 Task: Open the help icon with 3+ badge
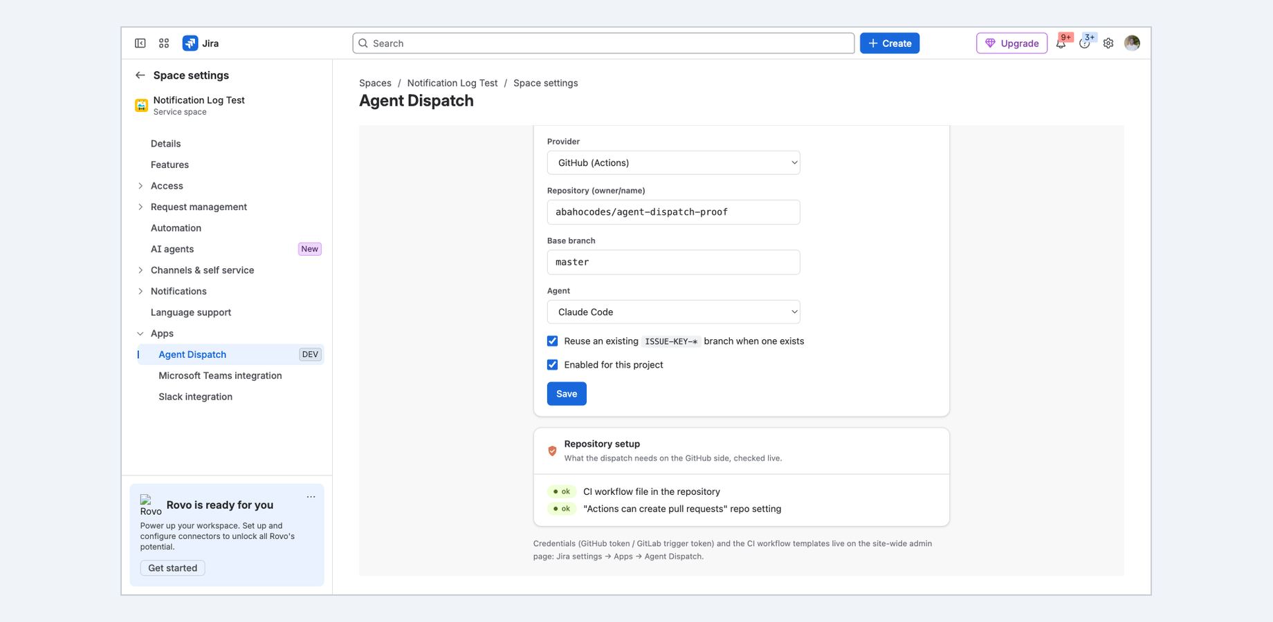(1084, 43)
